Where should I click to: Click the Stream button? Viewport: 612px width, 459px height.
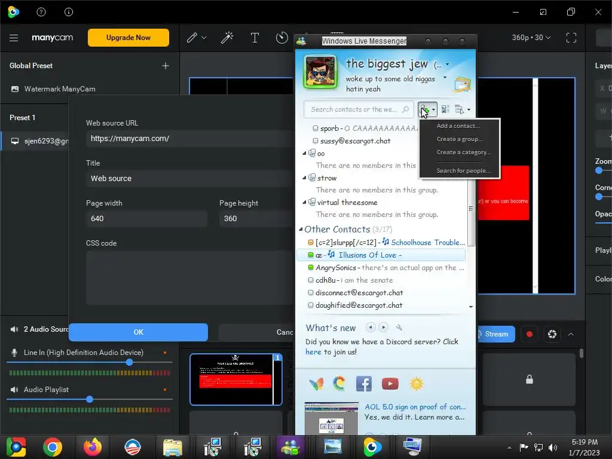click(495, 334)
